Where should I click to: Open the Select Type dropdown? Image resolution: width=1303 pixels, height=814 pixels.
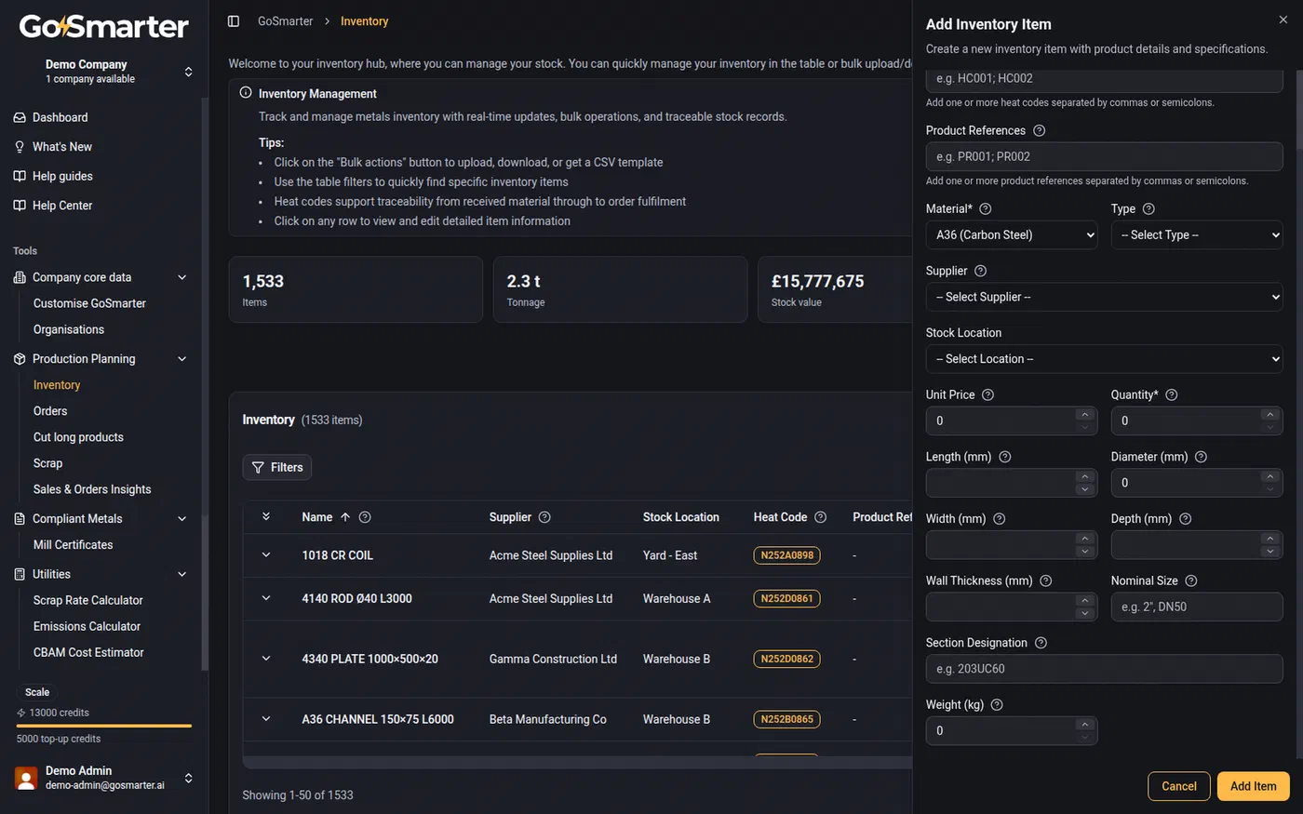click(1197, 235)
